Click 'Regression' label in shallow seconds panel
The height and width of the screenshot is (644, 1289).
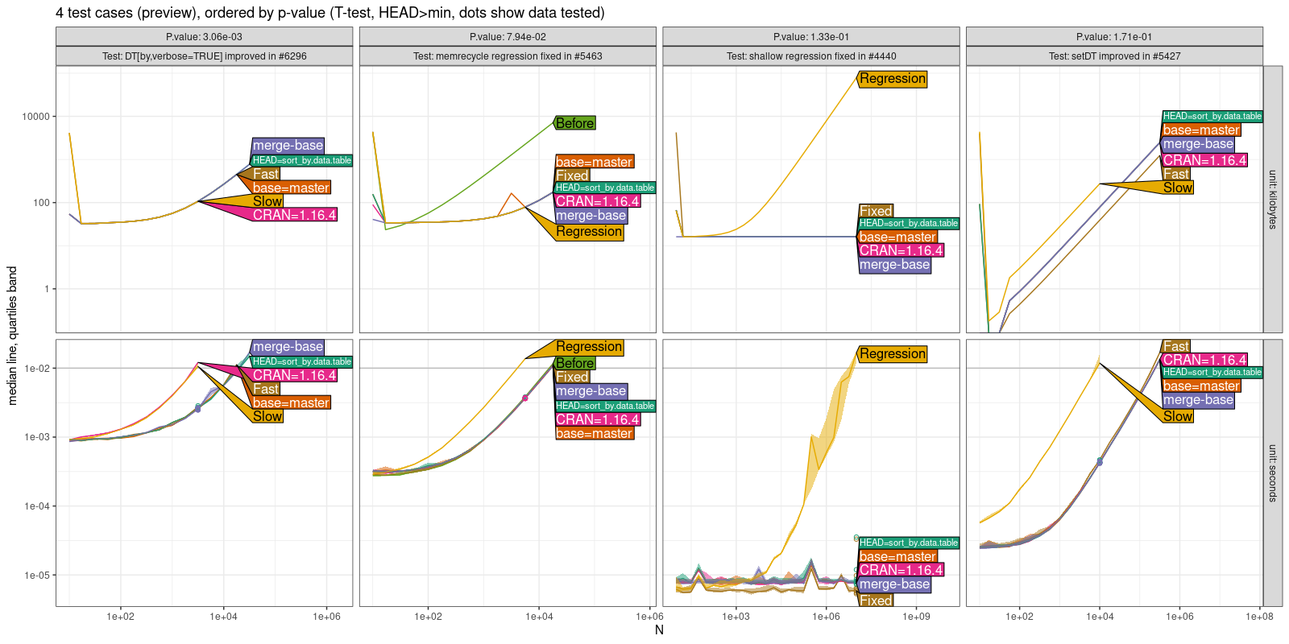[x=893, y=354]
